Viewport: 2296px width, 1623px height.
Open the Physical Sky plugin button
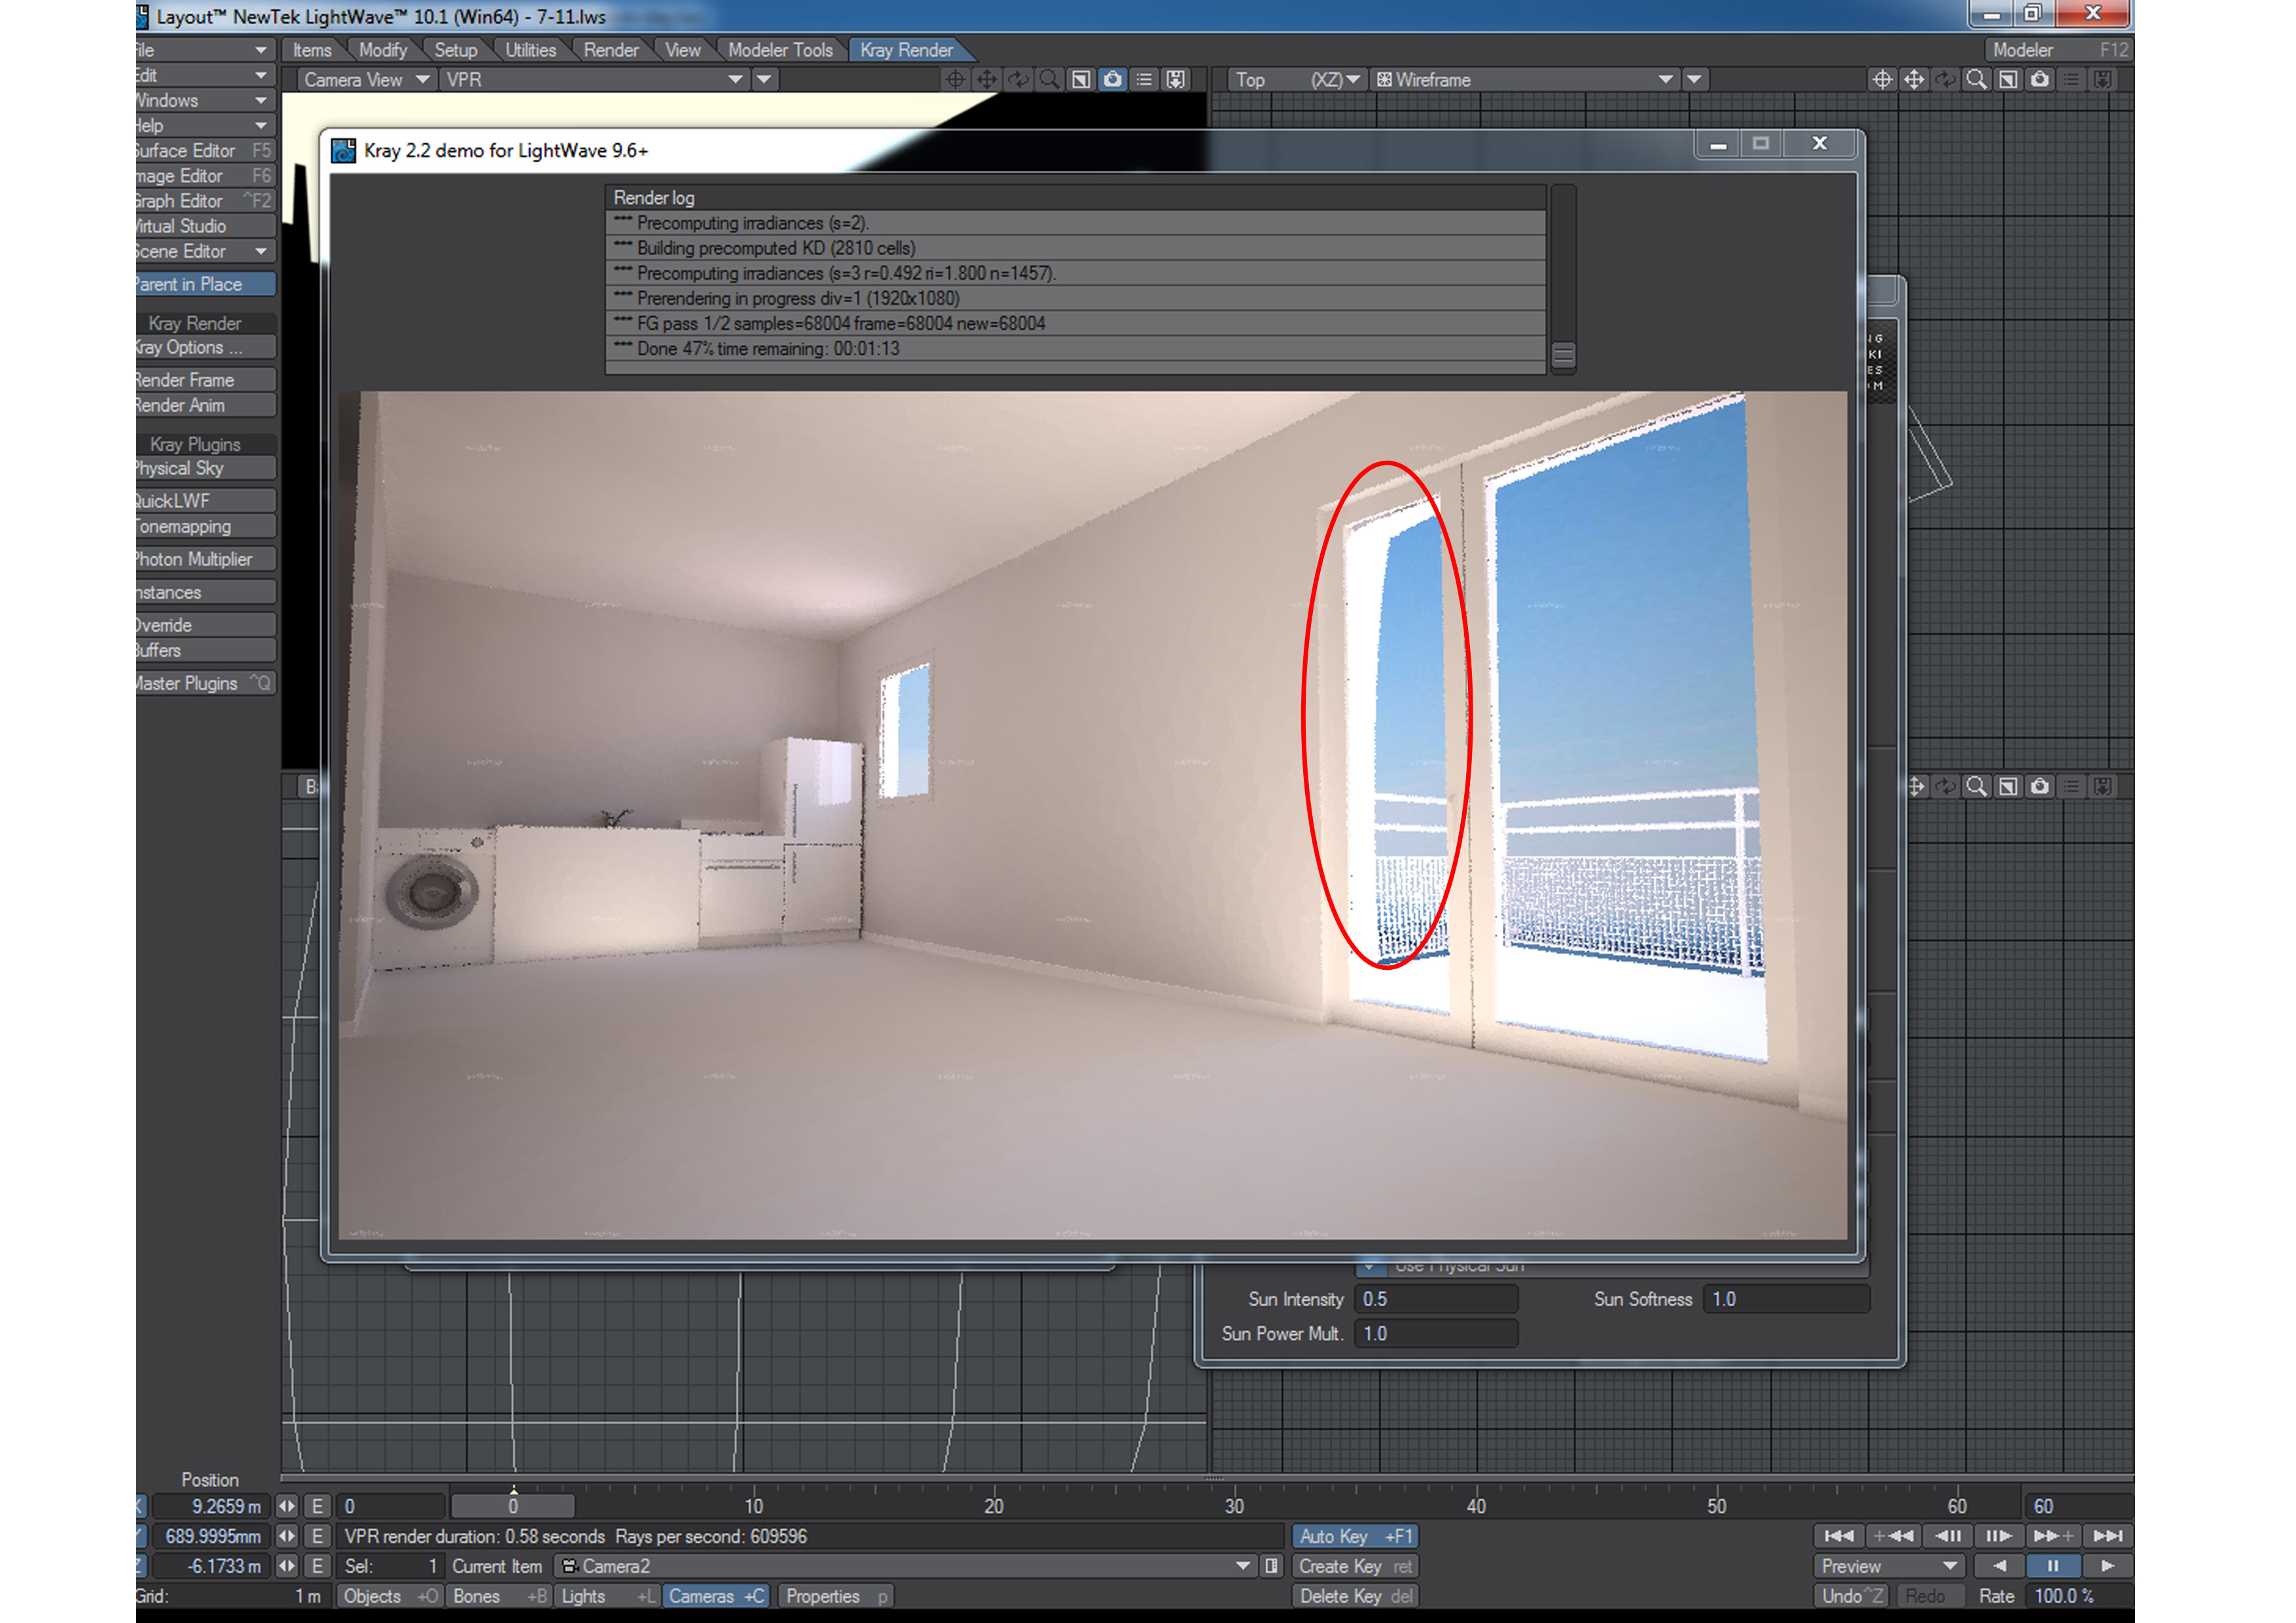pyautogui.click(x=204, y=468)
